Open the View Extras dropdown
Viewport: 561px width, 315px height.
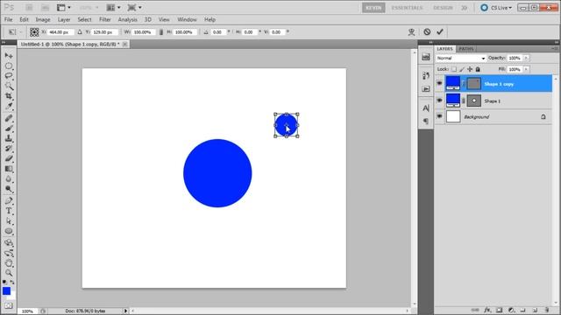(x=64, y=8)
